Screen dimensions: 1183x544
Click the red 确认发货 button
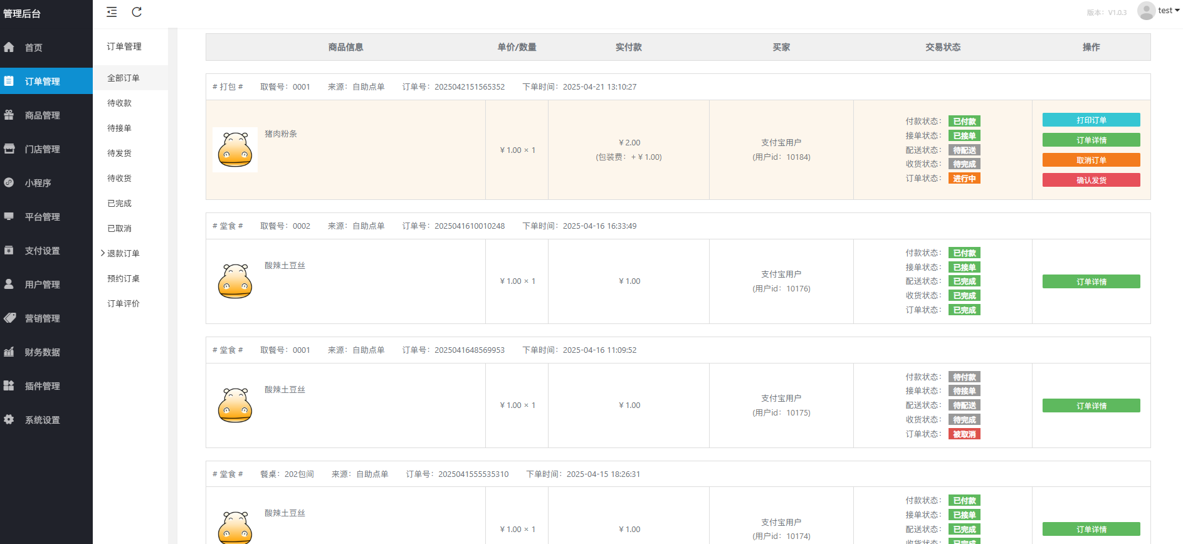point(1091,180)
